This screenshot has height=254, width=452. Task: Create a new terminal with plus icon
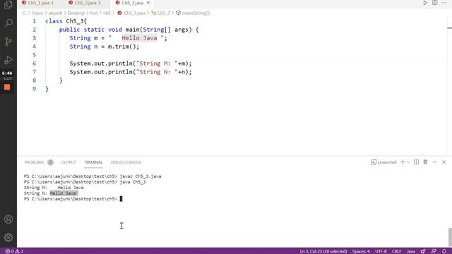[403, 162]
